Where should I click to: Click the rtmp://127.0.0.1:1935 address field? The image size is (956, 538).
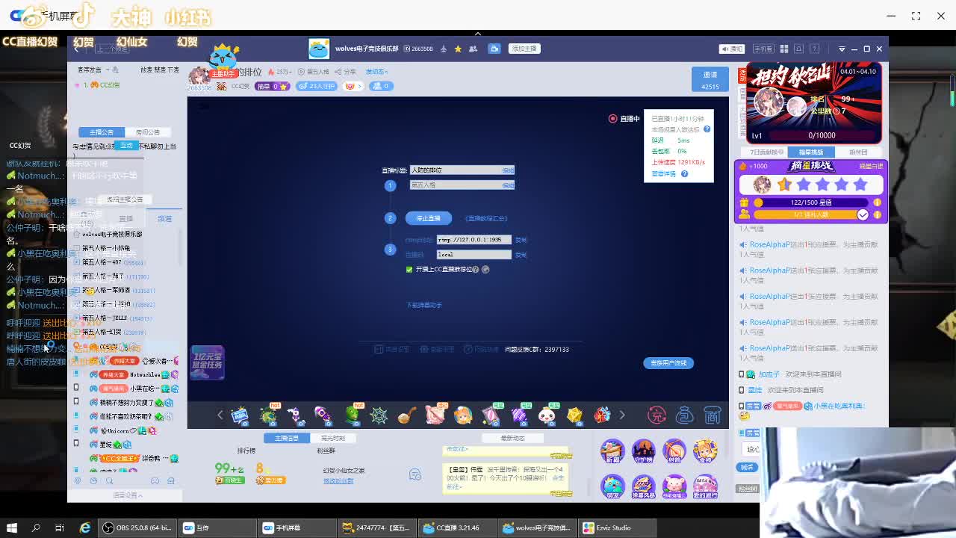point(474,240)
